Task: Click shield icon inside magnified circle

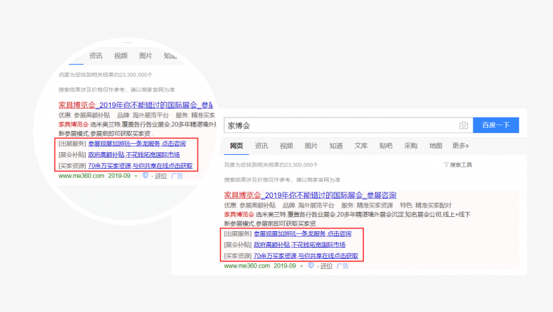Action: (x=145, y=175)
